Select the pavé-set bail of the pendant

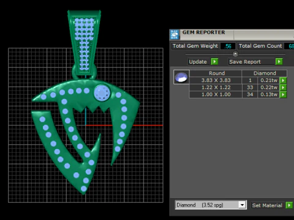tap(84, 43)
